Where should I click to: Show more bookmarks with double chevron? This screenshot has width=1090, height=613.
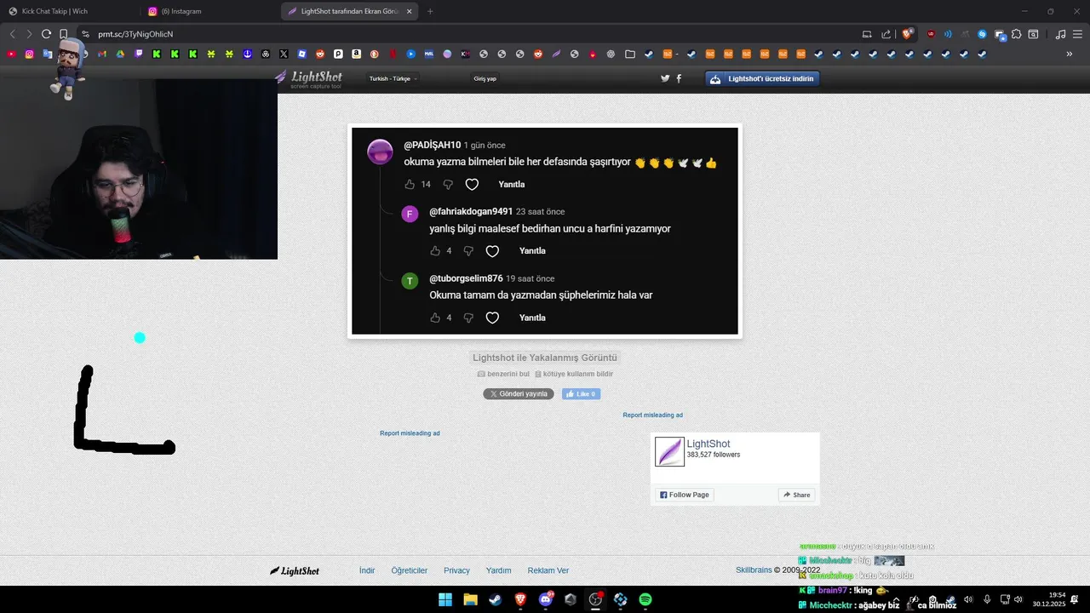1070,54
